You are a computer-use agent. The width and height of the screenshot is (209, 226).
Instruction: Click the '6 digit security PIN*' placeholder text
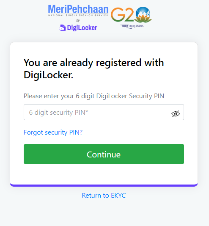pos(58,113)
